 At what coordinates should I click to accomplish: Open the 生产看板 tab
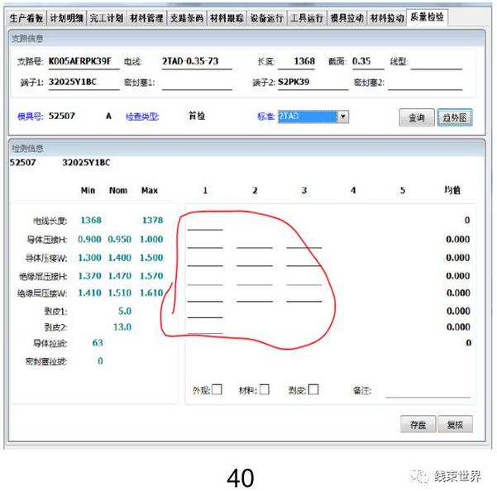coord(26,17)
